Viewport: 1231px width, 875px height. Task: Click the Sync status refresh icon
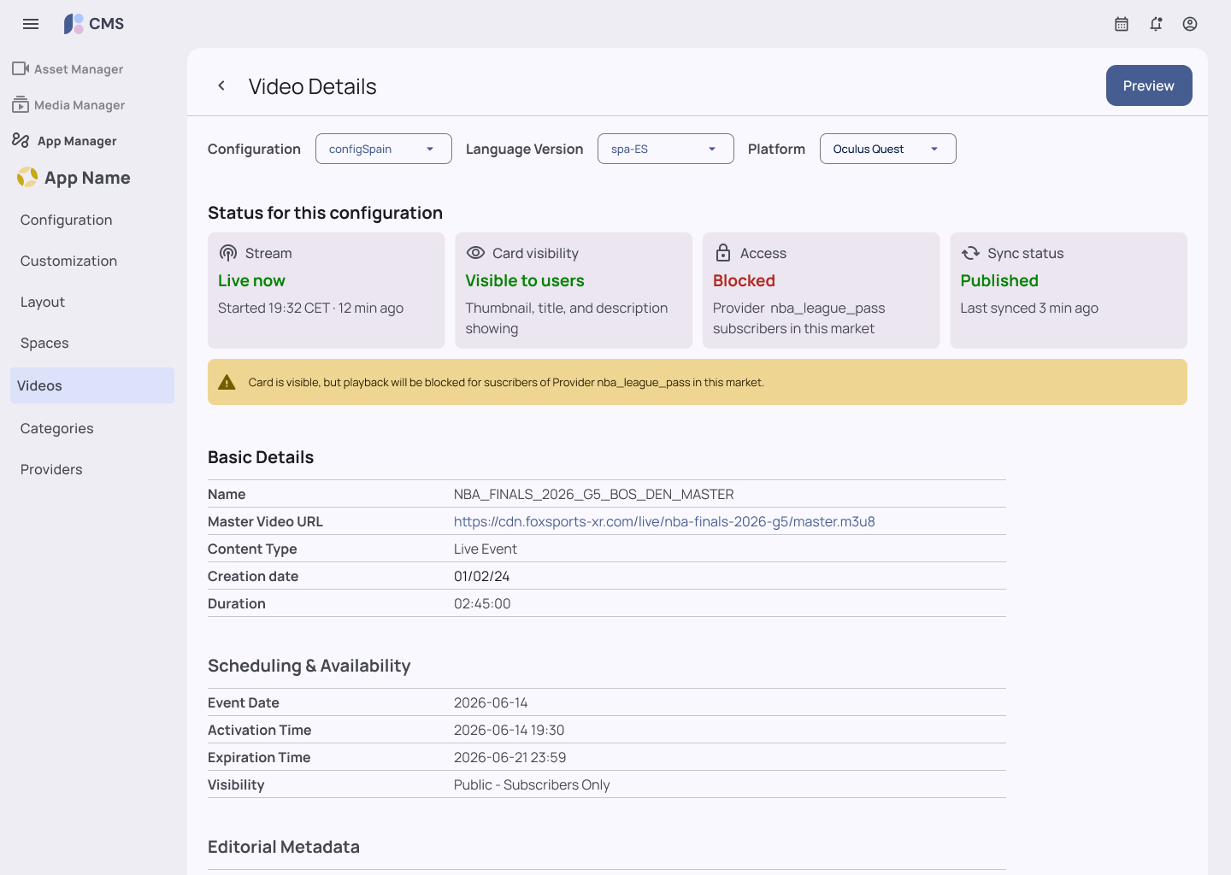pyautogui.click(x=970, y=253)
